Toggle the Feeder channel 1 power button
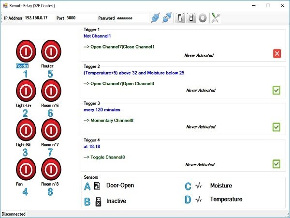Viewport: 290px width, 218px height. click(26, 51)
